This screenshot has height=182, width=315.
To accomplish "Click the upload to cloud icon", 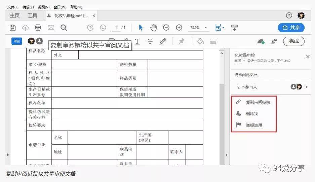I will [25, 28].
